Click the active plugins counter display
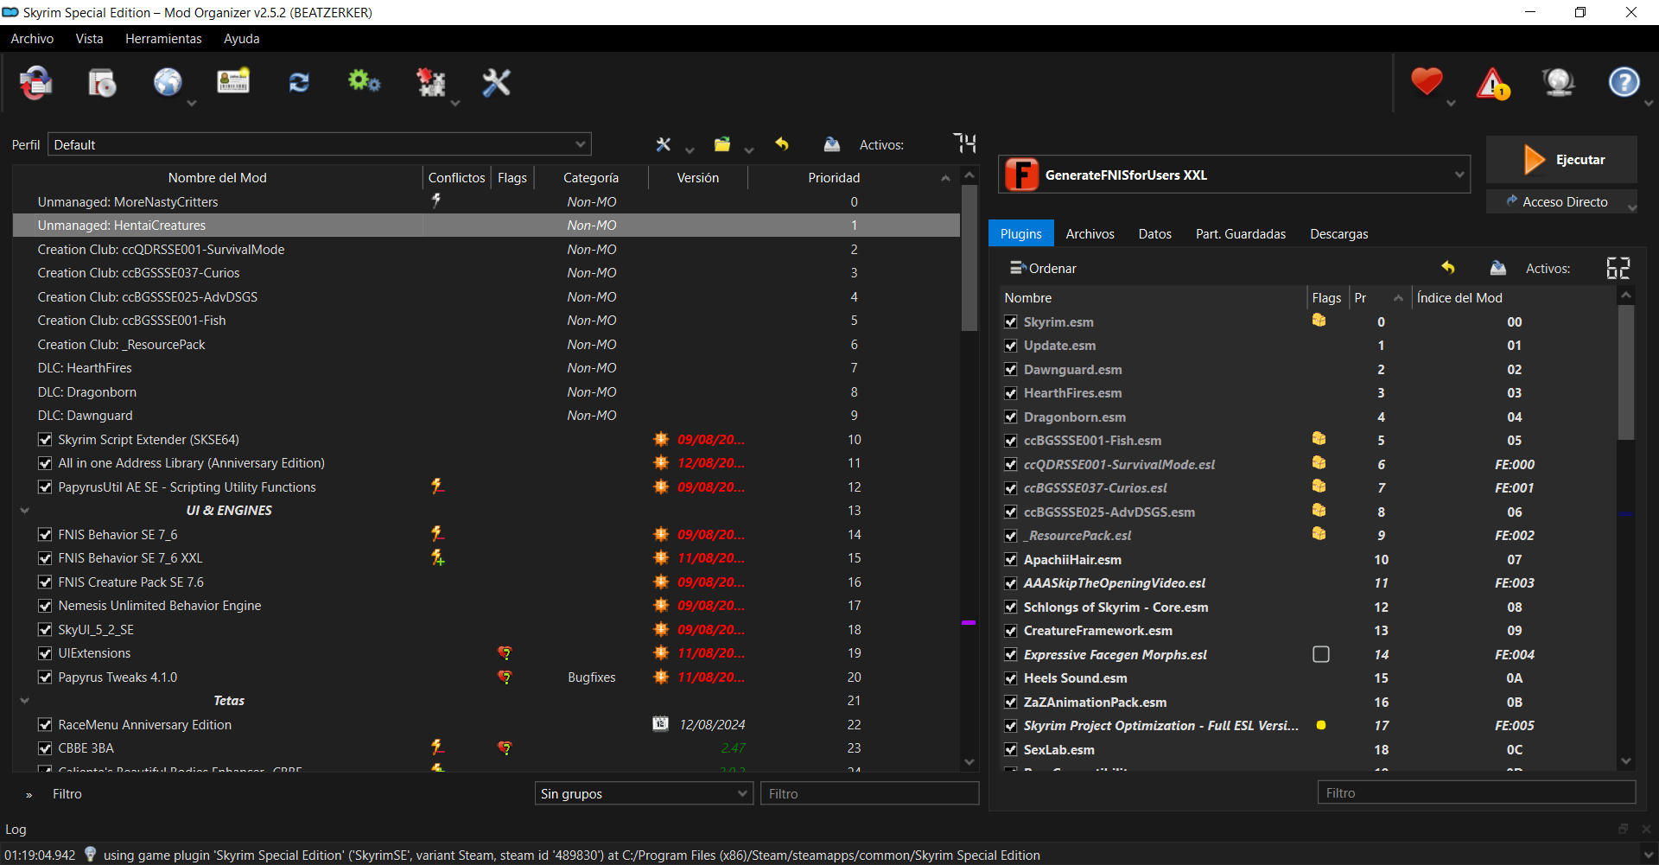 point(1618,268)
